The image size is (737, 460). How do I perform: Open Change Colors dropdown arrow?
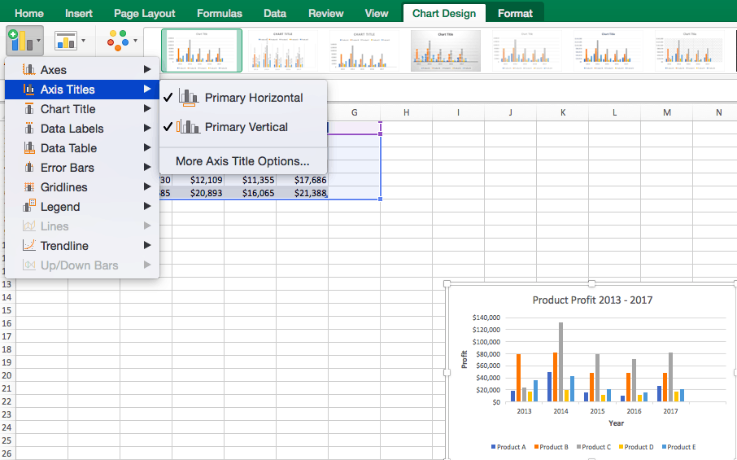tap(135, 41)
